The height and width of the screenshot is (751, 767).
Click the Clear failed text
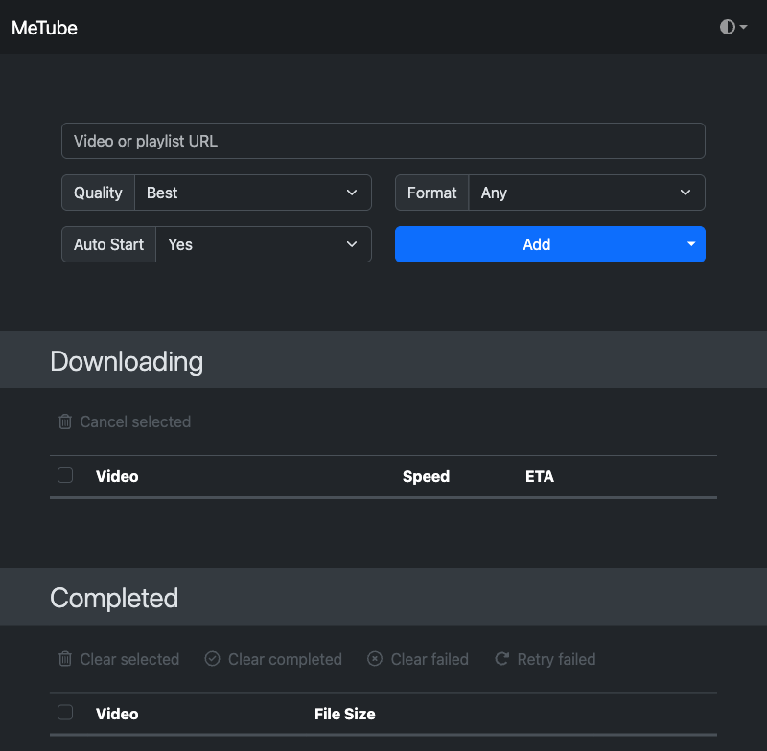430,660
